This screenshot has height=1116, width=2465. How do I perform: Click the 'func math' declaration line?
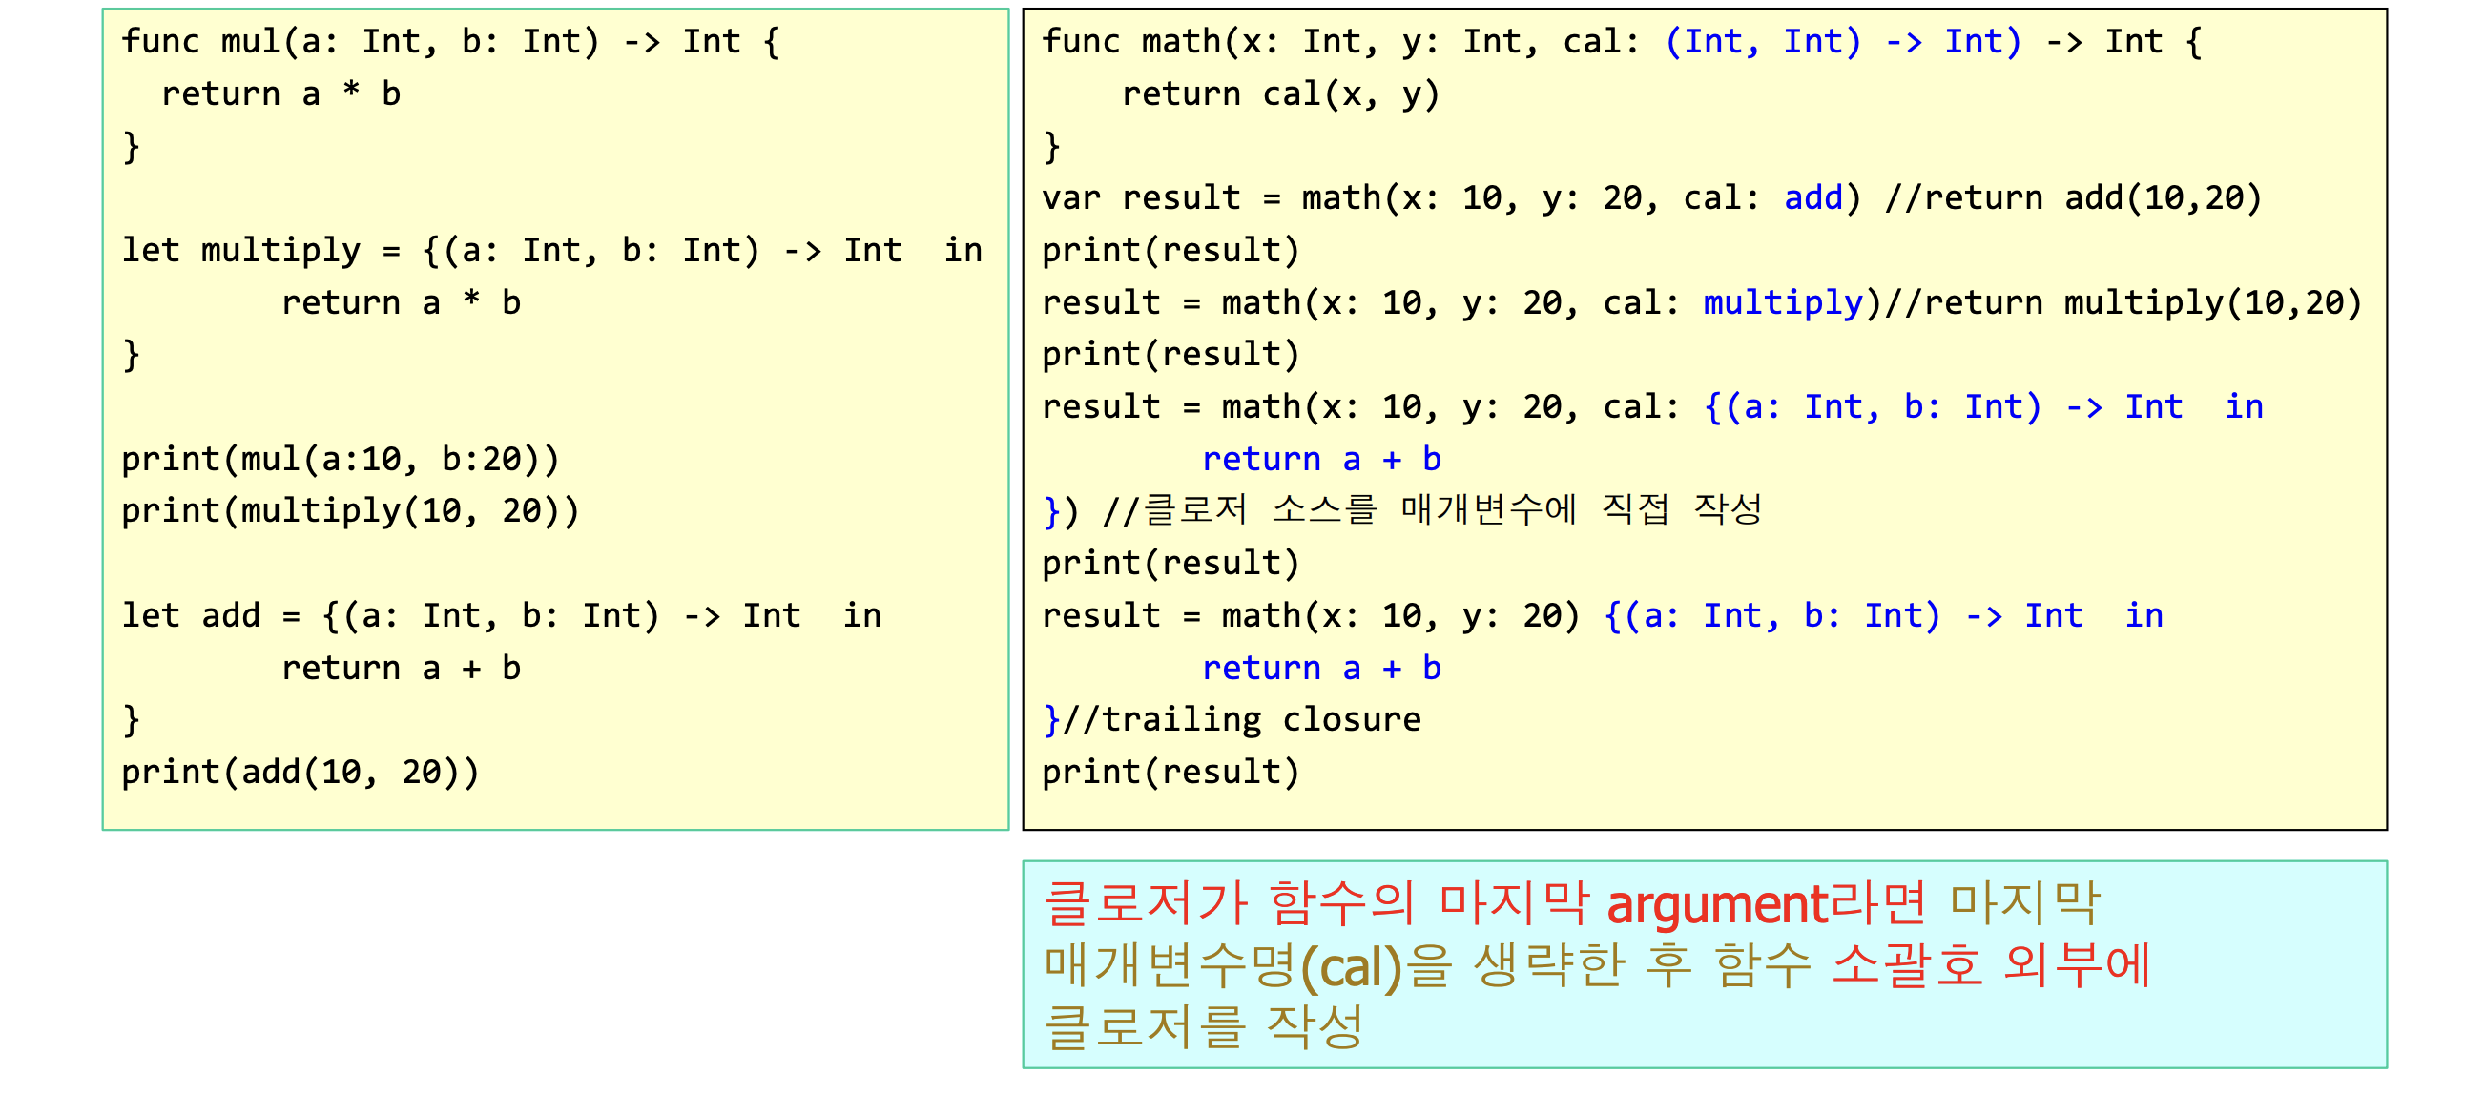click(x=1621, y=42)
